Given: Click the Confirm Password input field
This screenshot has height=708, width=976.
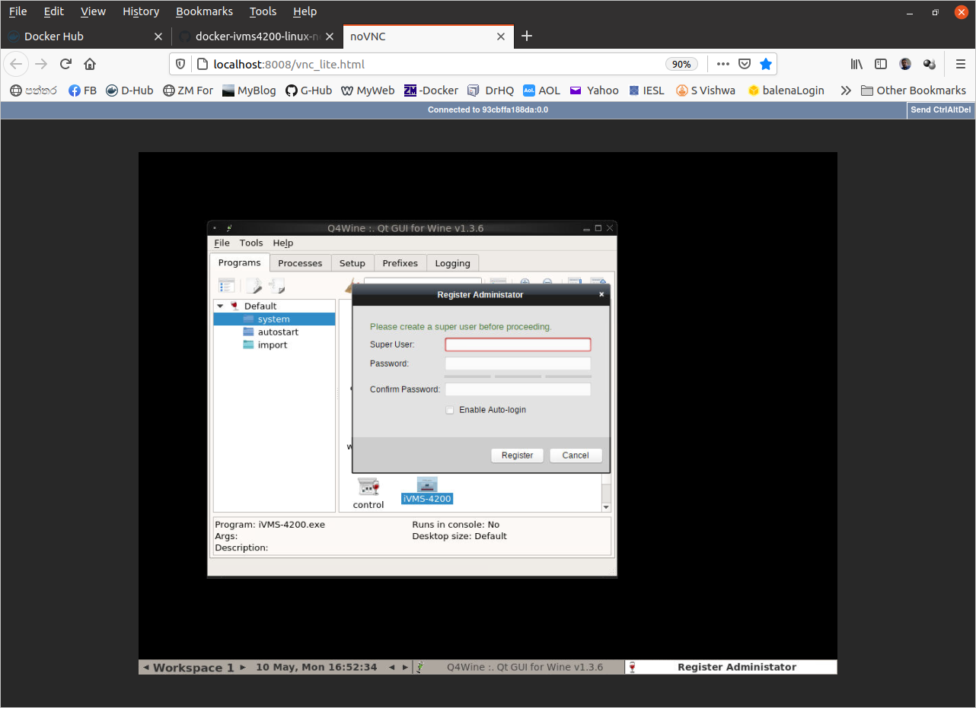Looking at the screenshot, I should tap(518, 389).
